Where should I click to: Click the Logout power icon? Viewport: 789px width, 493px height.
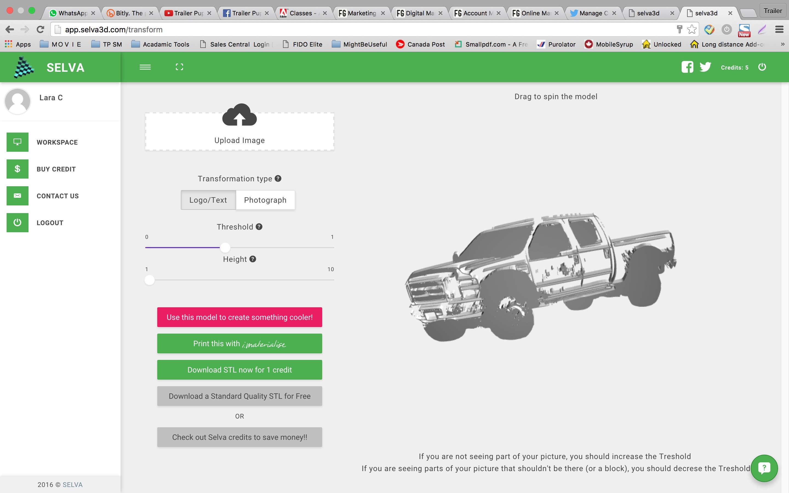tap(17, 222)
